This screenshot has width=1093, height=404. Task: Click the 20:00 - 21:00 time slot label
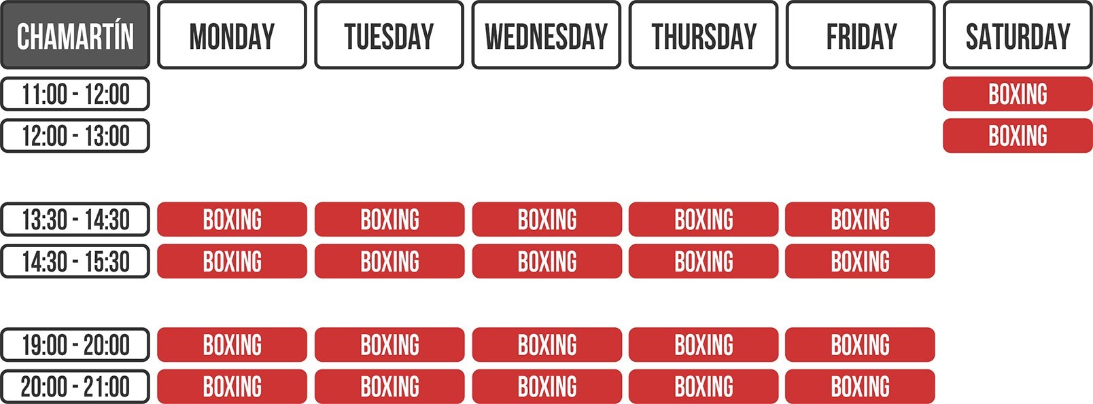[x=75, y=387]
